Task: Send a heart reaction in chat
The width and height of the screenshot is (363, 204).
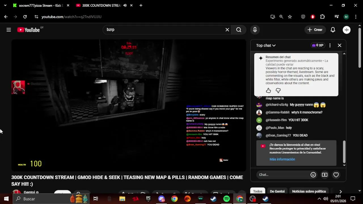Action: coord(336,175)
